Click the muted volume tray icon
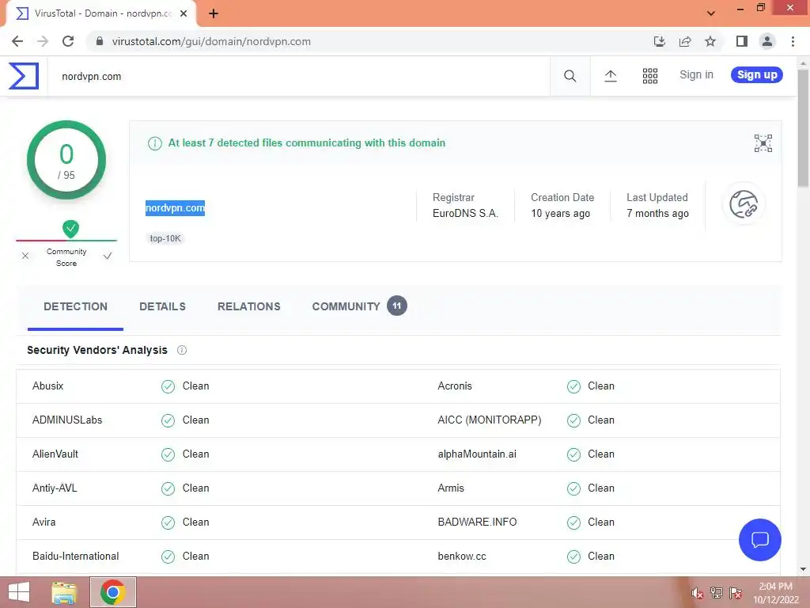Viewport: 810px width, 608px height. coord(698,593)
